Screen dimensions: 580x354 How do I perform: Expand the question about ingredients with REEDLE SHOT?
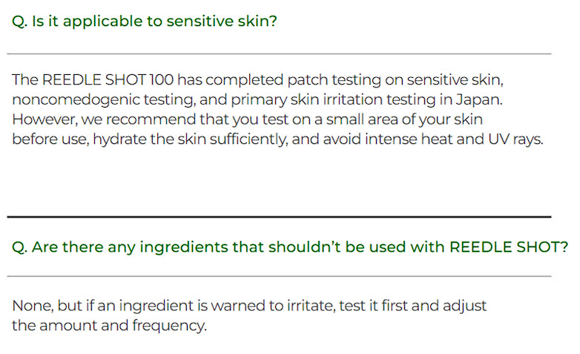click(x=289, y=247)
